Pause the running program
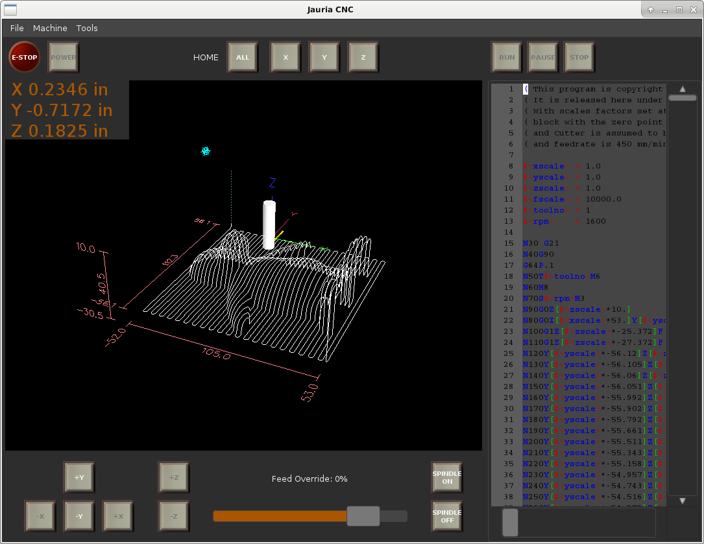The image size is (704, 544). (543, 57)
